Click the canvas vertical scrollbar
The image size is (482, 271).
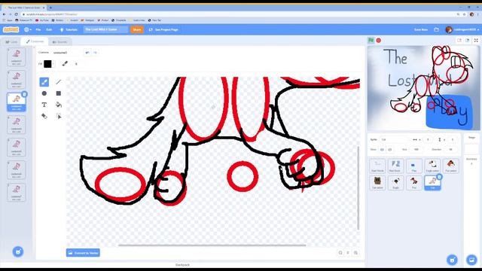pyautogui.click(x=358, y=188)
